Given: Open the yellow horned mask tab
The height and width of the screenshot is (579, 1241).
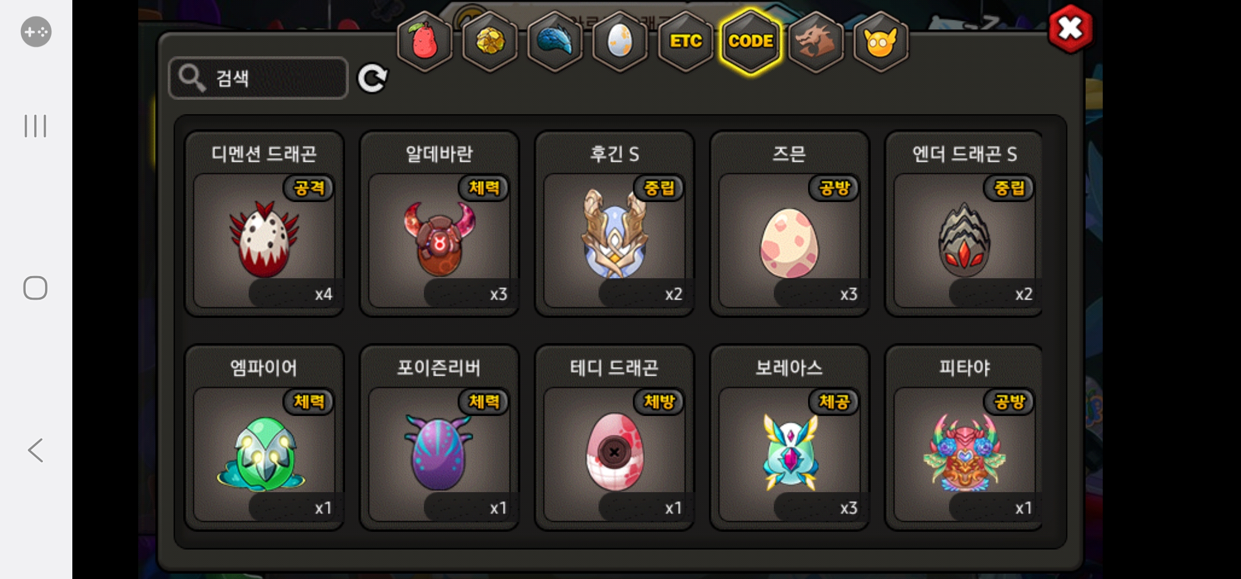Looking at the screenshot, I should coord(880,41).
